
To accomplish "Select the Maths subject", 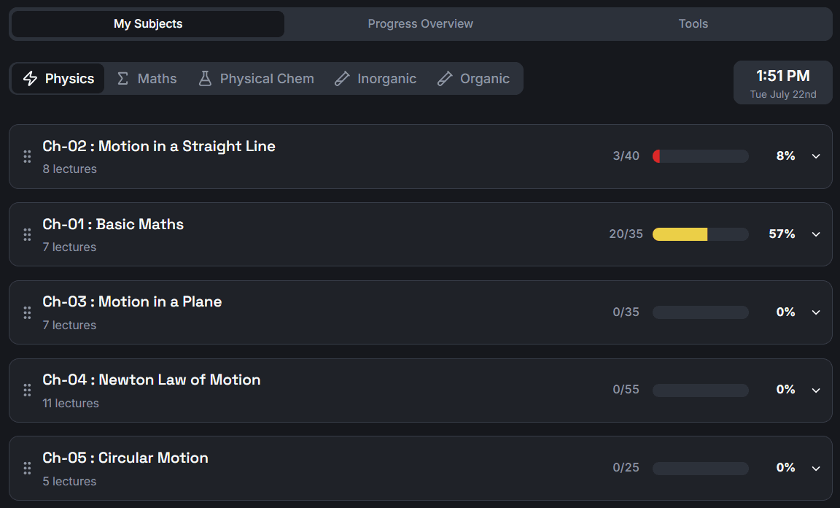I will coord(146,78).
